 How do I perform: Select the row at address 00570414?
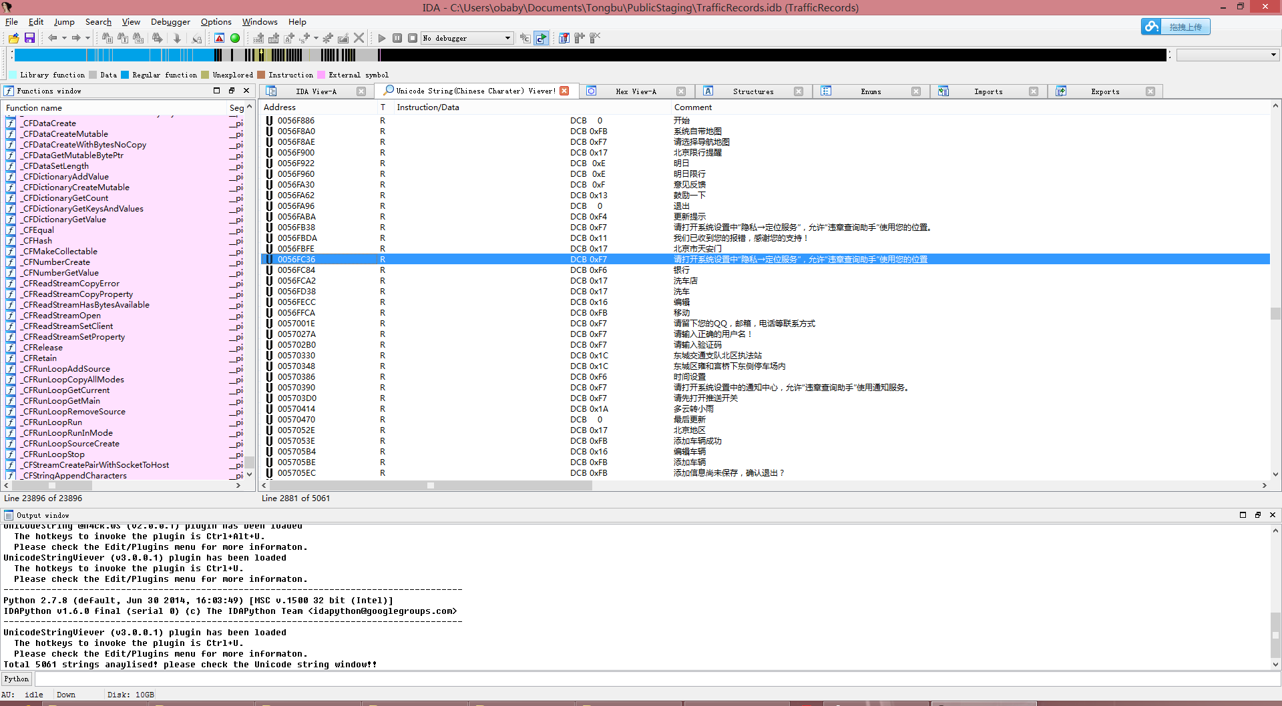[765, 409]
